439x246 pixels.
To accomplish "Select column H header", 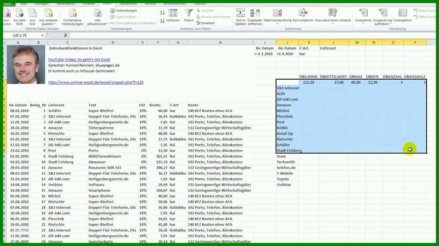I will [x=220, y=42].
